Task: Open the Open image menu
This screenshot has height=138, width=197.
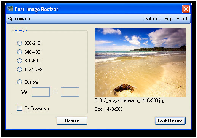Action: [x=19, y=19]
